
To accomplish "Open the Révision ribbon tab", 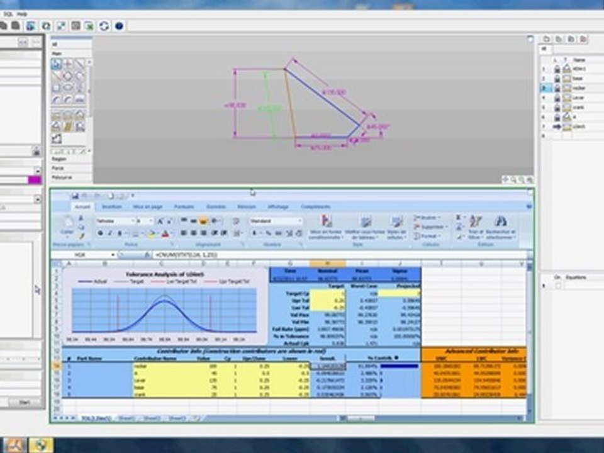I will click(247, 207).
